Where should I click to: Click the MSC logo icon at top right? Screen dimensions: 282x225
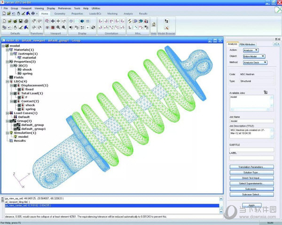tap(278, 10)
